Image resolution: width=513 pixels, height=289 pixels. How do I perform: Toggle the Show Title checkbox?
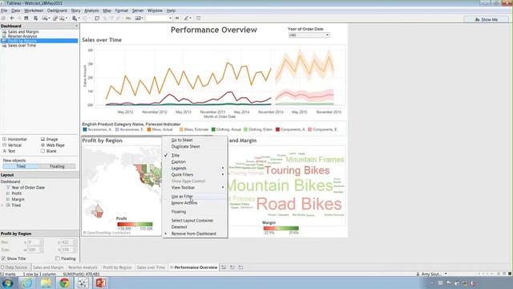(x=3, y=258)
